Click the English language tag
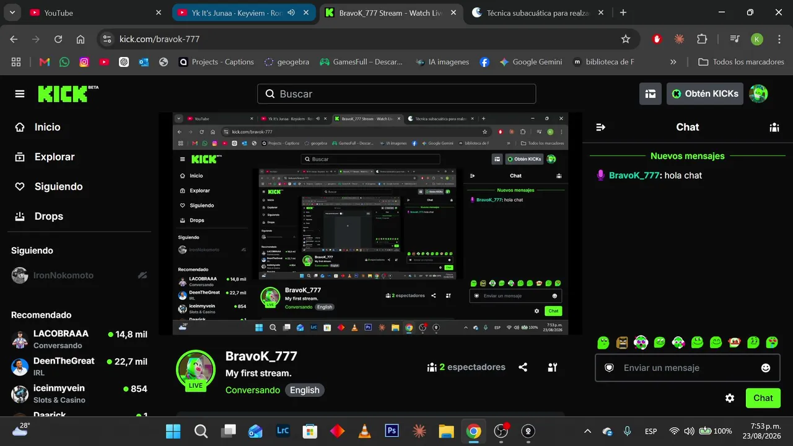This screenshot has height=446, width=793. (305, 390)
